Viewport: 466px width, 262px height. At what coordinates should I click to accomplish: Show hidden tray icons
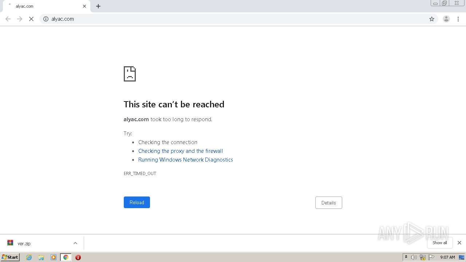point(406,257)
